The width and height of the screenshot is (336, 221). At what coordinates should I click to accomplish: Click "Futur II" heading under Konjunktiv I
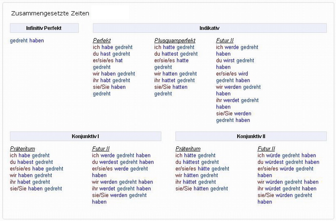tap(101, 149)
